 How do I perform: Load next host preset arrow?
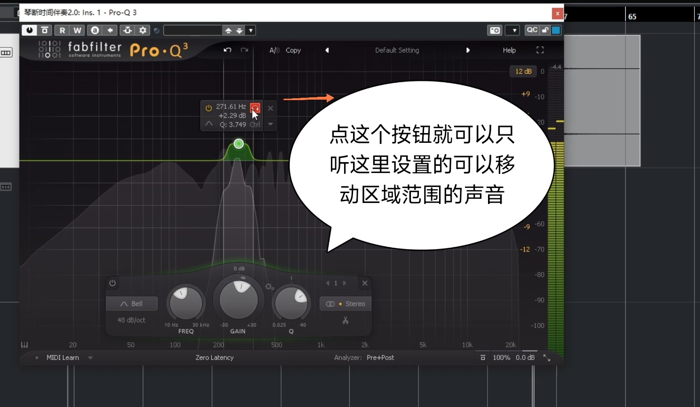(239, 31)
